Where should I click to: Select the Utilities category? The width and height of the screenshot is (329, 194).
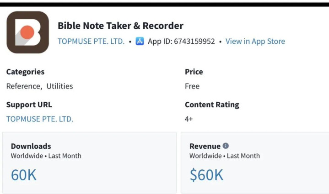59,86
